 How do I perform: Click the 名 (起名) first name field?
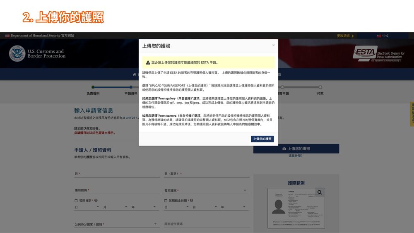click(x=207, y=174)
